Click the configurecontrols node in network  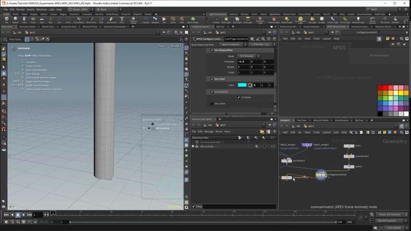[321, 175]
